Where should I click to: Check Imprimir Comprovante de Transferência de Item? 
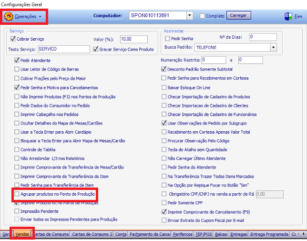(17, 177)
